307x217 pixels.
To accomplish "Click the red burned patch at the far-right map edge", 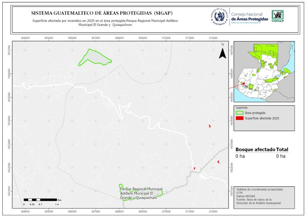I will click(218, 162).
